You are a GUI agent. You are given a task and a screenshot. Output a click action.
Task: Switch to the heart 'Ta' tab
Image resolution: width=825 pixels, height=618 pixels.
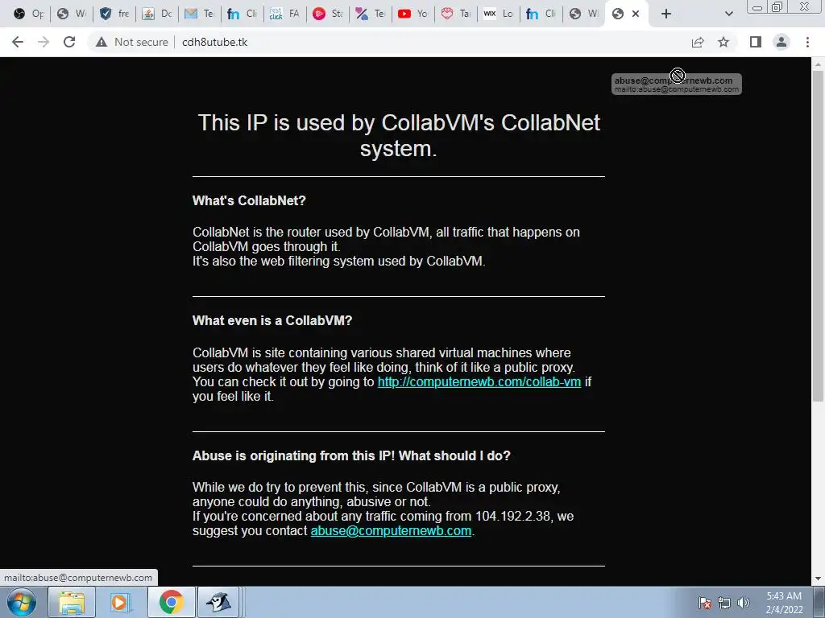point(455,14)
